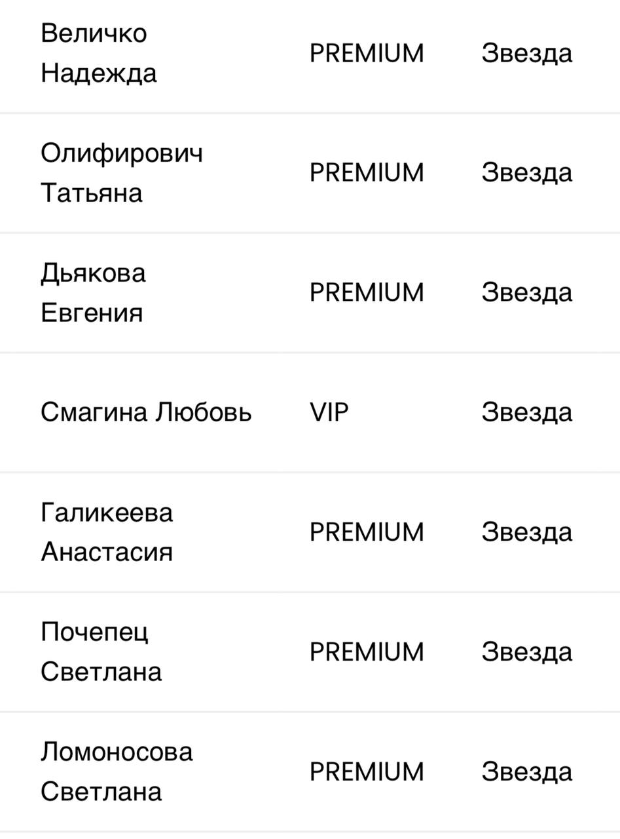Open Почепец Светлана entry
Screen dimensions: 620x839
[101, 652]
